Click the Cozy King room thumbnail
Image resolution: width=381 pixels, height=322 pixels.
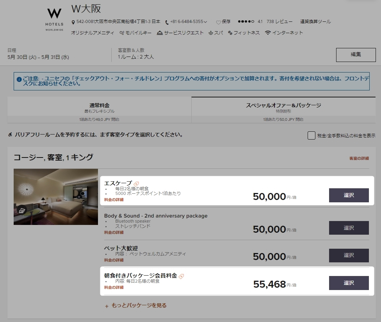point(56,196)
